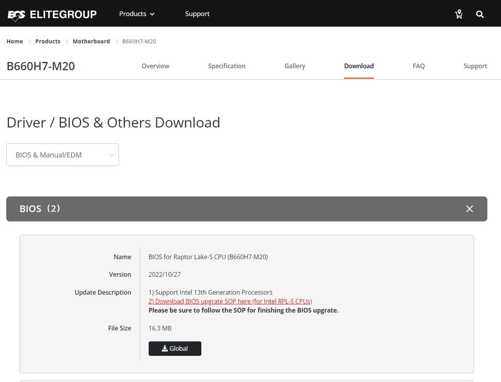The height and width of the screenshot is (382, 501).
Task: Navigate to Products in breadcrumb
Action: pos(48,41)
